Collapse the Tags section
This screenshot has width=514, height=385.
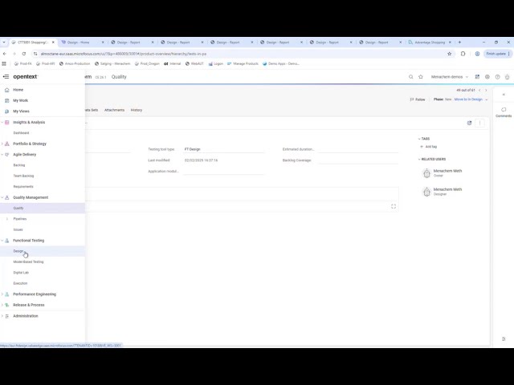click(x=419, y=139)
